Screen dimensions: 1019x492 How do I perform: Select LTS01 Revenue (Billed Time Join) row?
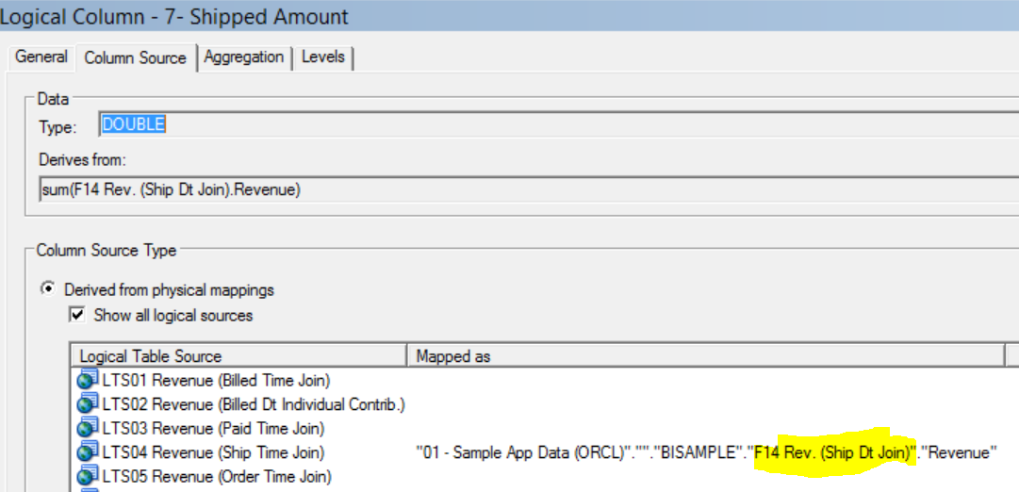pyautogui.click(x=216, y=380)
